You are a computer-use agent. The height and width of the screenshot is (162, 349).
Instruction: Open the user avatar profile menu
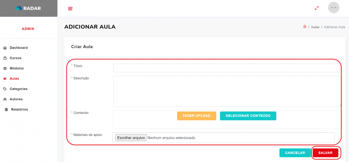pos(333,8)
